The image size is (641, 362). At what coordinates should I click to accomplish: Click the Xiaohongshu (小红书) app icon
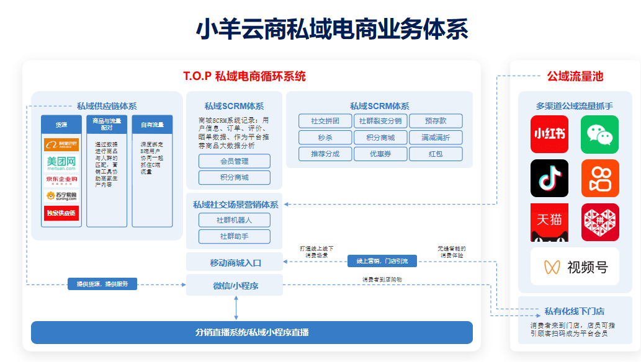[x=549, y=134]
